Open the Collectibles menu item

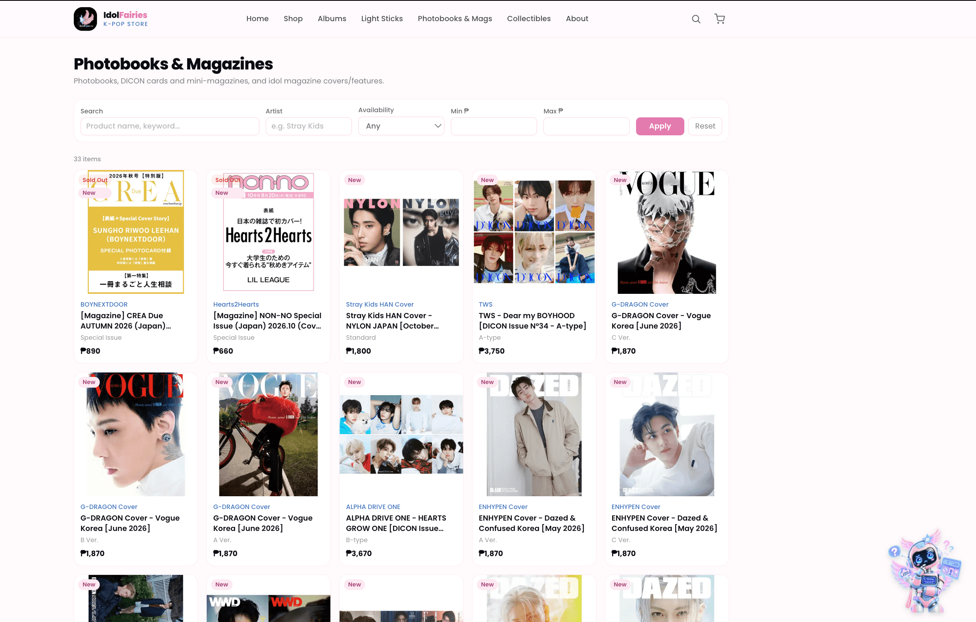point(529,19)
